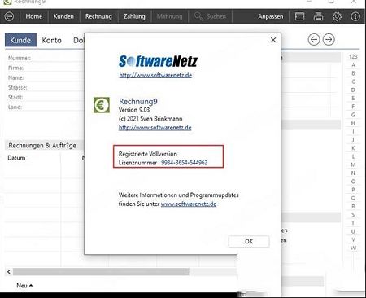The height and width of the screenshot is (298, 366).
Task: Open the Kunden menu
Action: tap(63, 16)
